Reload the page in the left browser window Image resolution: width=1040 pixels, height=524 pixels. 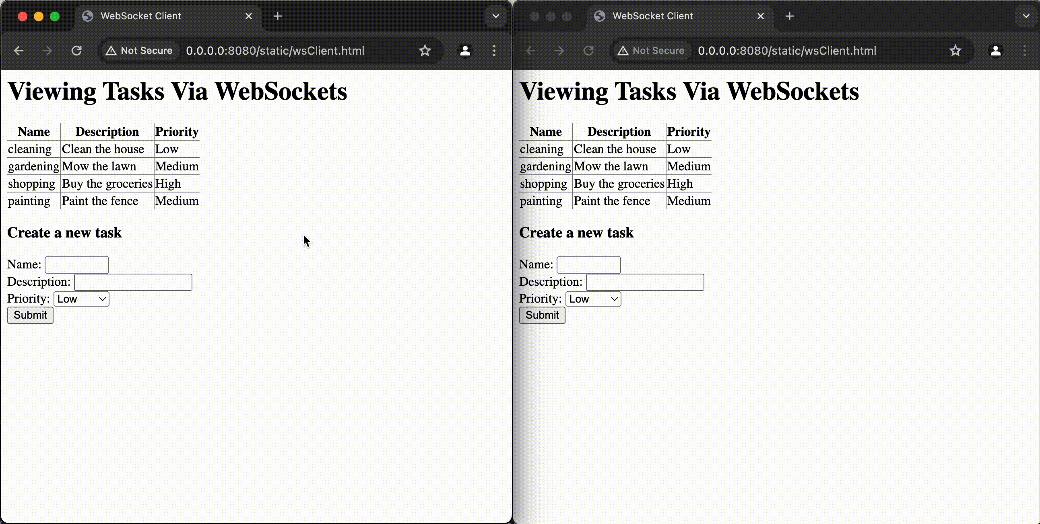click(x=76, y=50)
